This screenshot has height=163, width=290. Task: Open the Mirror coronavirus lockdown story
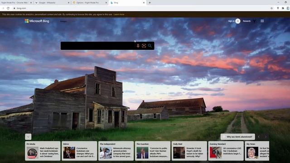point(79,151)
